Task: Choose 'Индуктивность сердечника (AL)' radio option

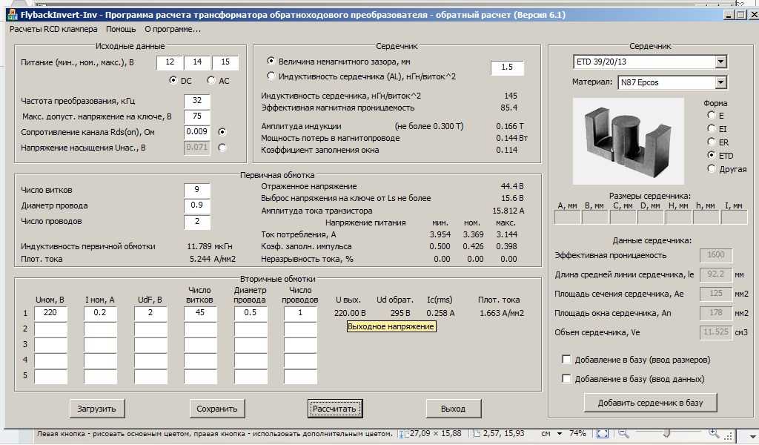Action: 271,76
